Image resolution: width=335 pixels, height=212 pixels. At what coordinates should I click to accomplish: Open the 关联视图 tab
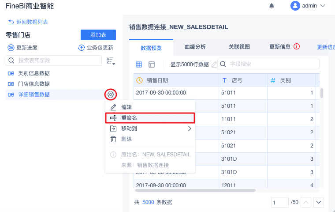(x=239, y=47)
